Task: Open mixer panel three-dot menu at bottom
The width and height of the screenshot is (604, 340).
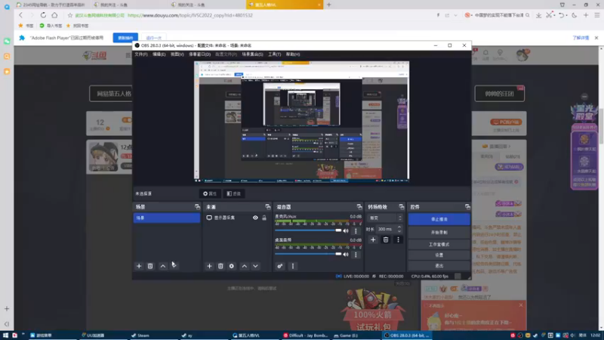Action: [293, 266]
